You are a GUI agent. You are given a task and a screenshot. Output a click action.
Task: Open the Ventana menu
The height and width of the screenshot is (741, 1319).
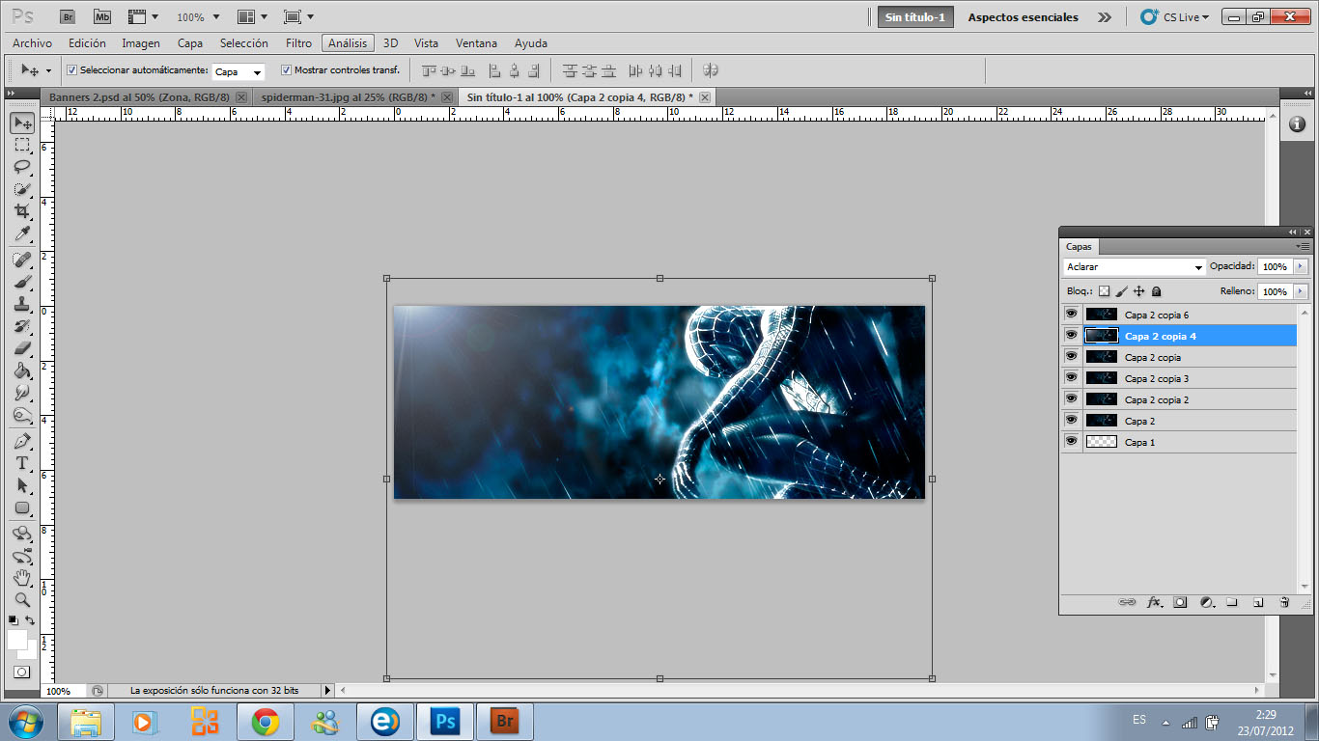point(476,43)
